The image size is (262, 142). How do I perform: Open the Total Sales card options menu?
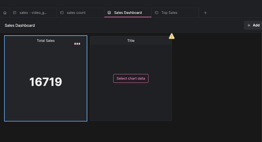77,44
